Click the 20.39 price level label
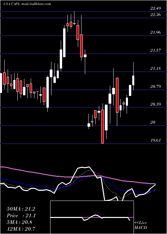Screen dimensions: 167x234 (156, 104)
